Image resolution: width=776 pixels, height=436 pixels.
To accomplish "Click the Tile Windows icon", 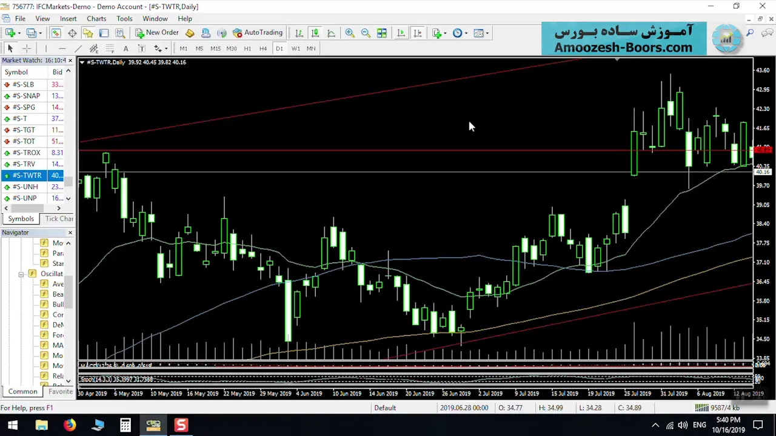I will click(x=382, y=33).
